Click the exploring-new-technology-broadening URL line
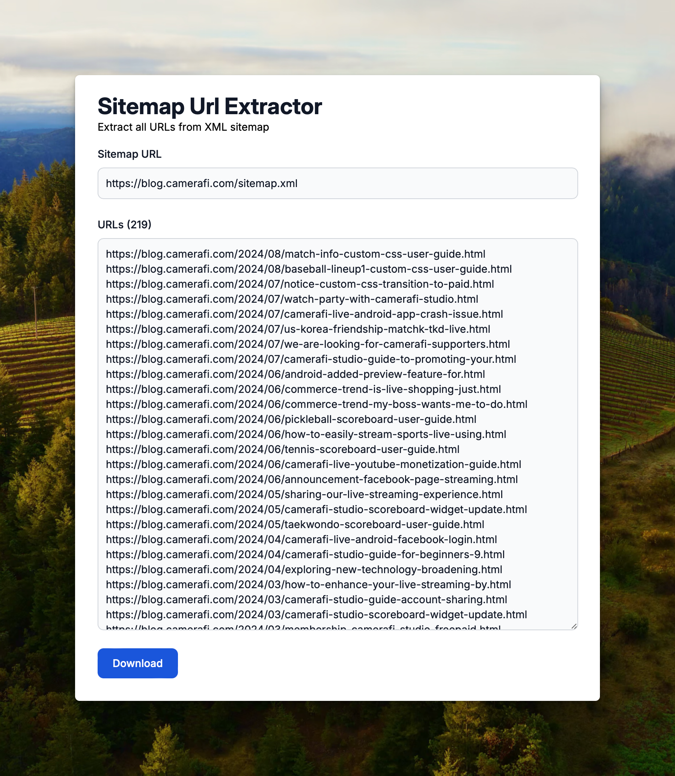This screenshot has height=776, width=675. coord(304,569)
